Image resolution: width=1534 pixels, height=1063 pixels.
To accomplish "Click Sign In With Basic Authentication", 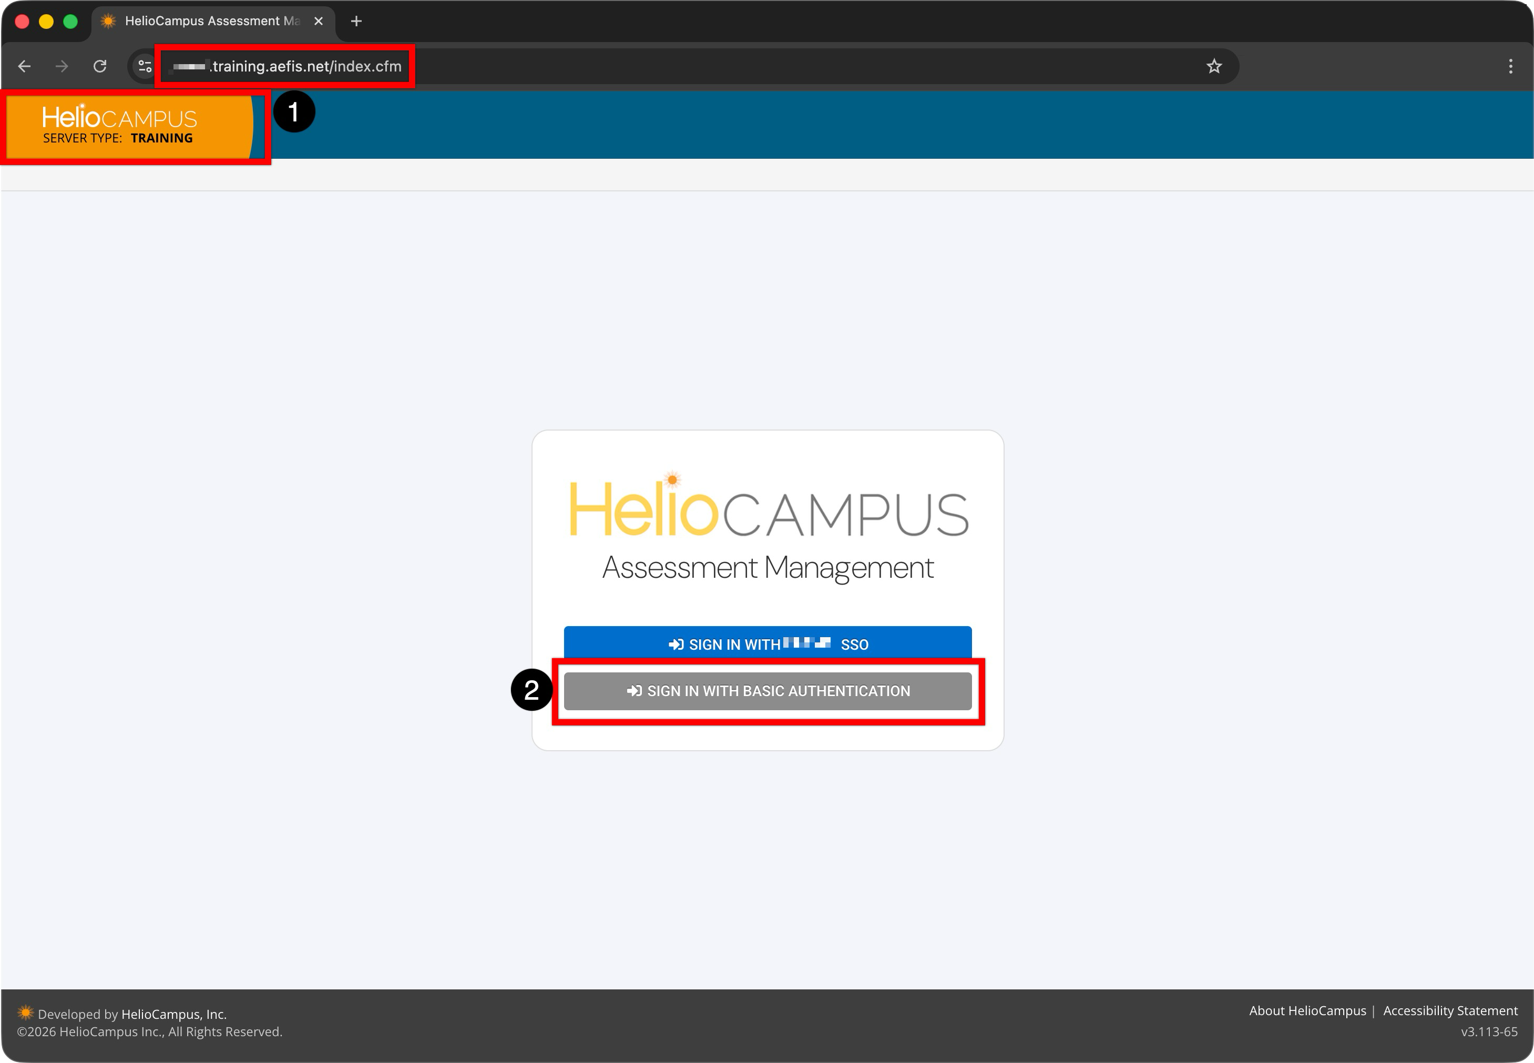I will [768, 691].
